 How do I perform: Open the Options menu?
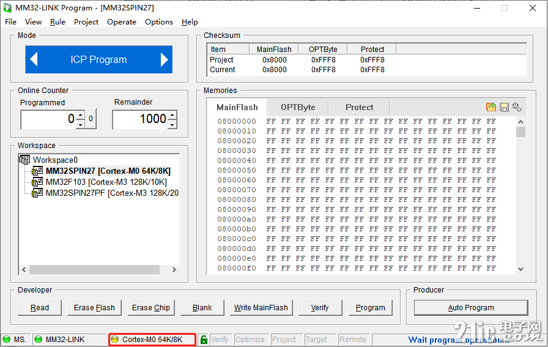pyautogui.click(x=159, y=21)
